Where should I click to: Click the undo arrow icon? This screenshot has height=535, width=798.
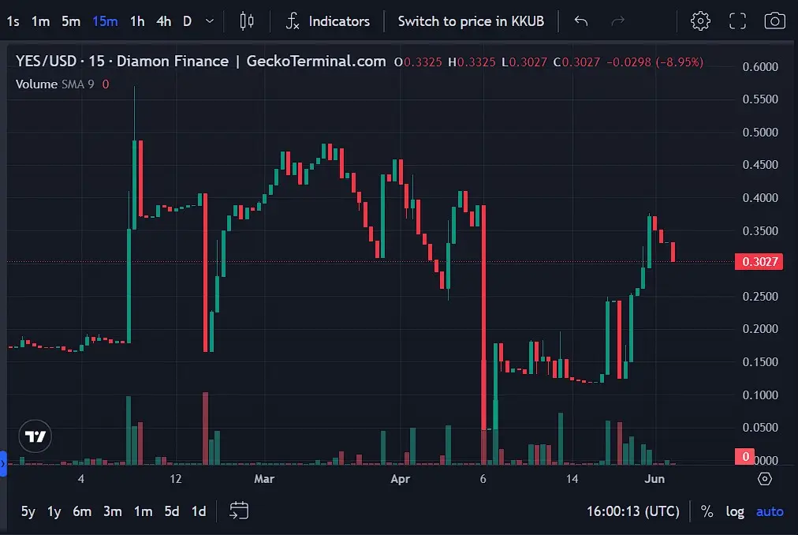581,21
